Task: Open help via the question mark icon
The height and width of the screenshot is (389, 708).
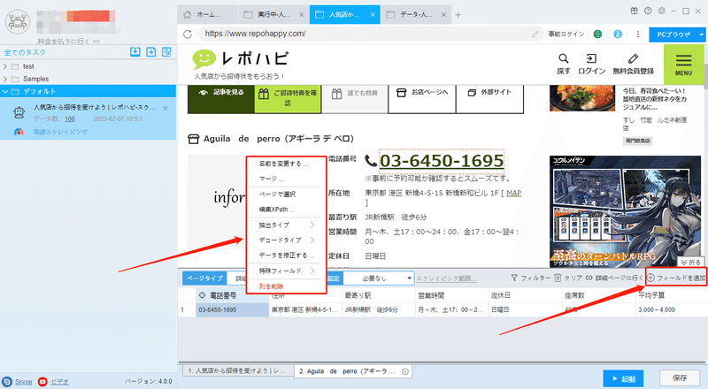Action: click(648, 11)
